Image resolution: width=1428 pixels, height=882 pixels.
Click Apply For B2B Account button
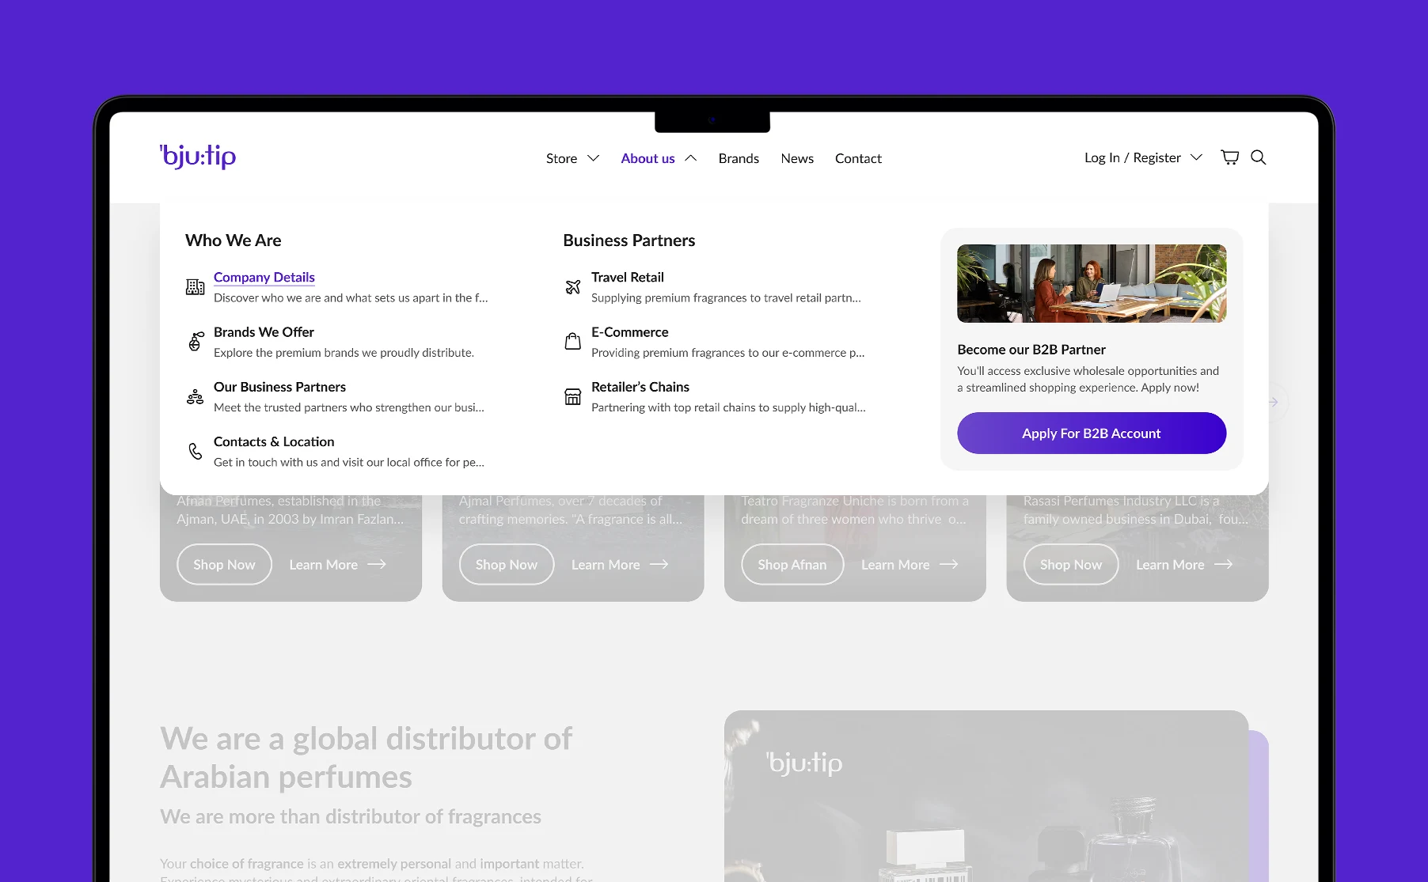coord(1092,433)
